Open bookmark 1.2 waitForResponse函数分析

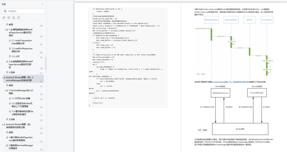22,50
